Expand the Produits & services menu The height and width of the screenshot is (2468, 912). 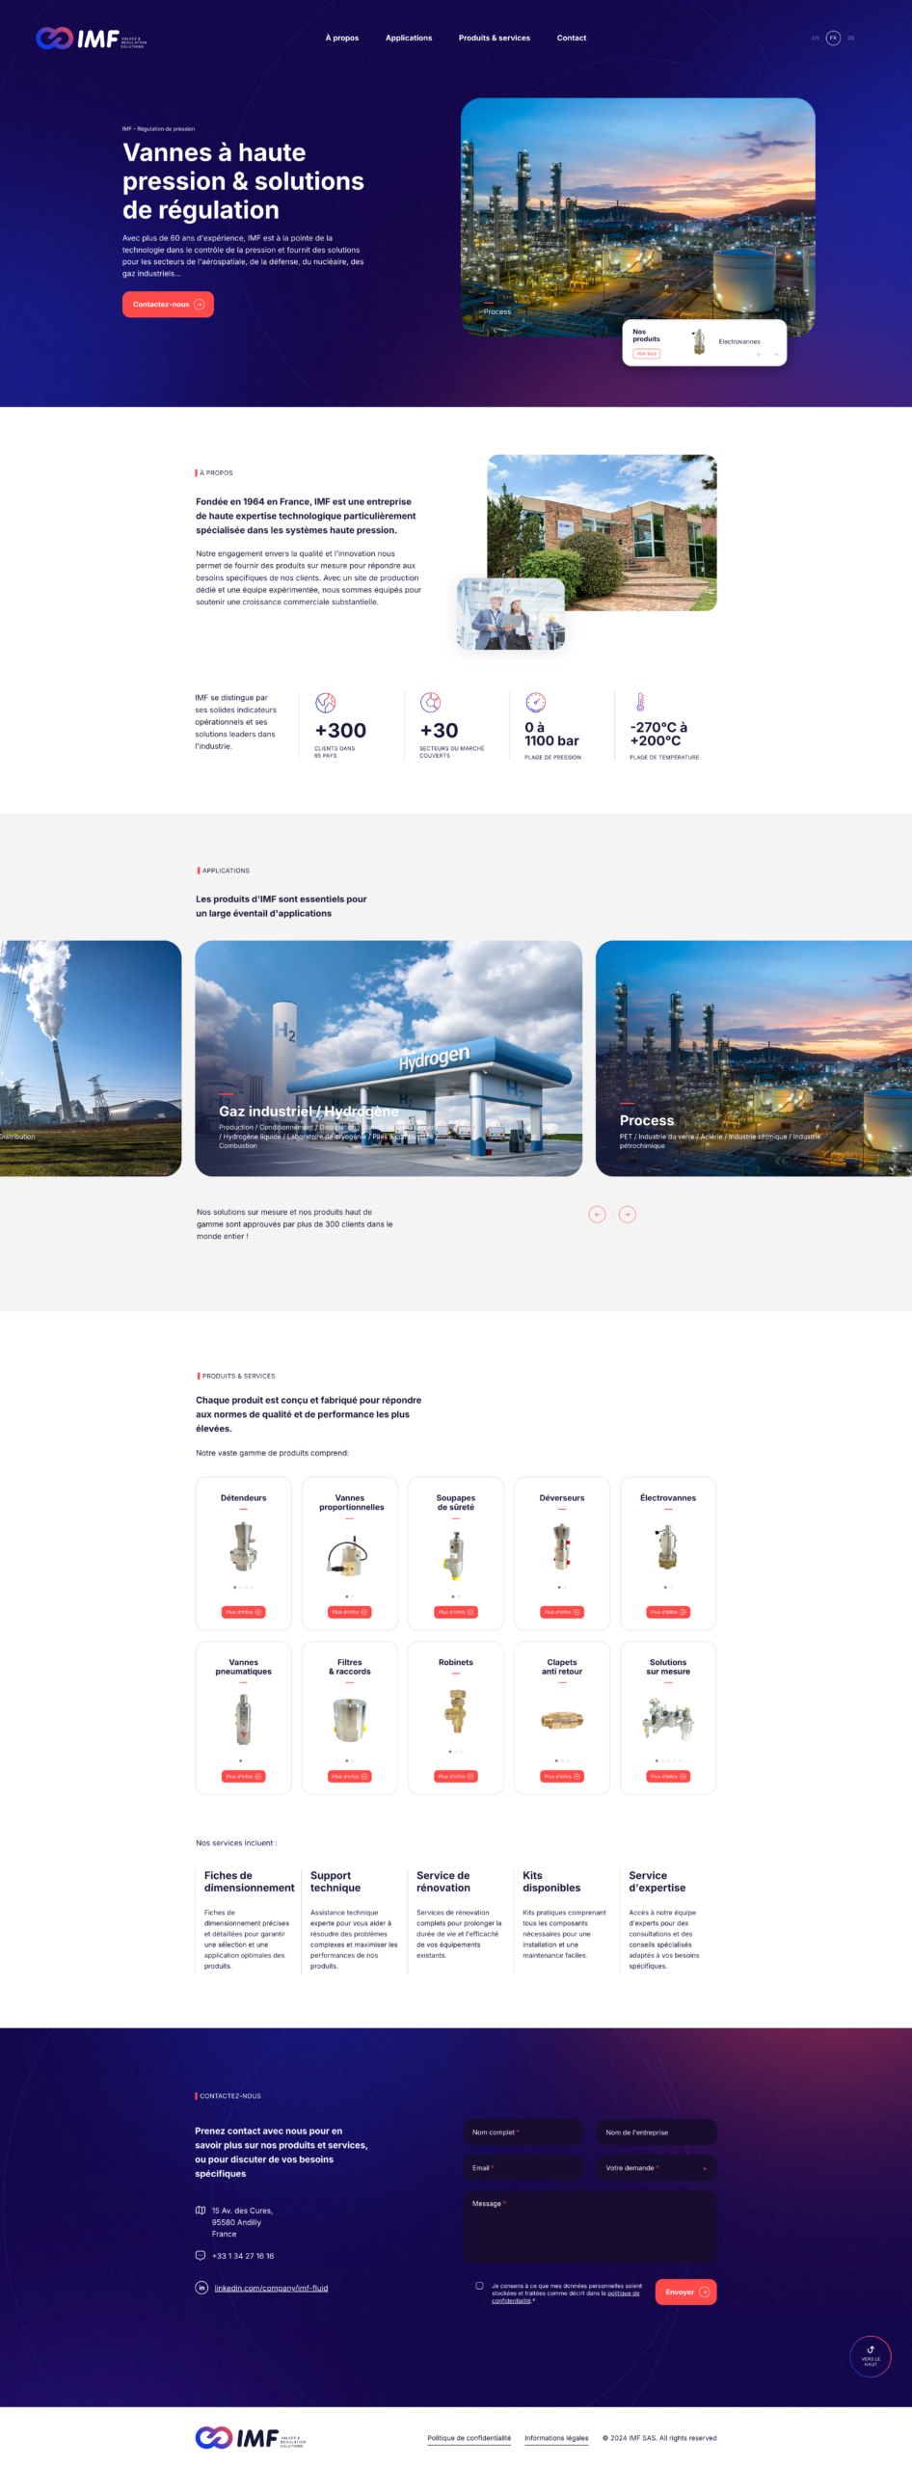(494, 39)
